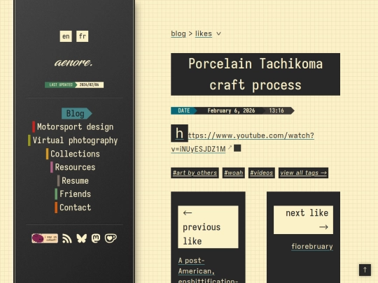Click the scroll-to-top arrow button

click(x=365, y=270)
